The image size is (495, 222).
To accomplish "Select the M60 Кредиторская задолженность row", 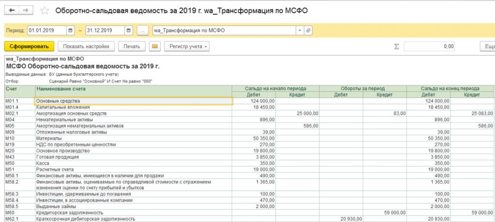I will point(249,213).
